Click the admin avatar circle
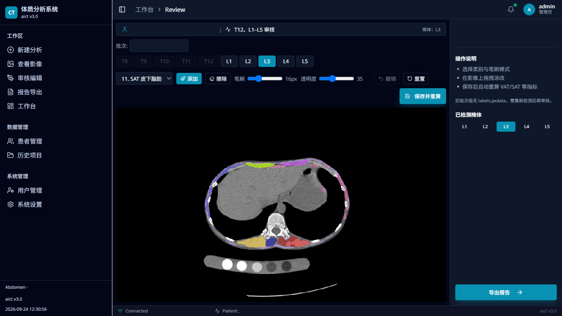This screenshot has width=562, height=316. [x=529, y=9]
